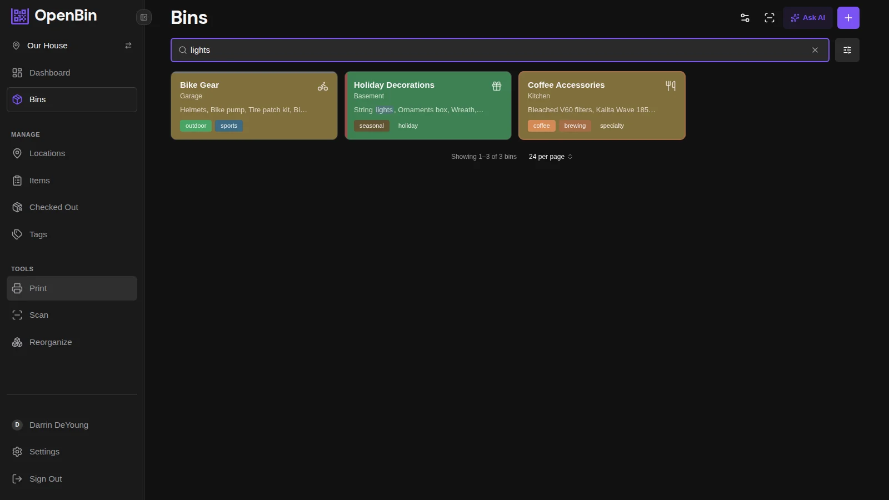This screenshot has width=889, height=500.
Task: Select the outdoor tag on Bike Gear
Action: point(196,126)
